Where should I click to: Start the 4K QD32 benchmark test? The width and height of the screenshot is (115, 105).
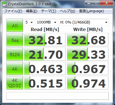pos(15,83)
